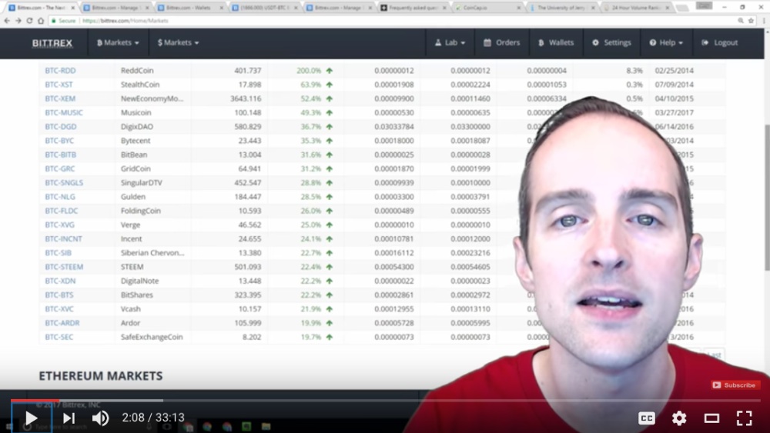Go to the Orders page

(x=501, y=42)
